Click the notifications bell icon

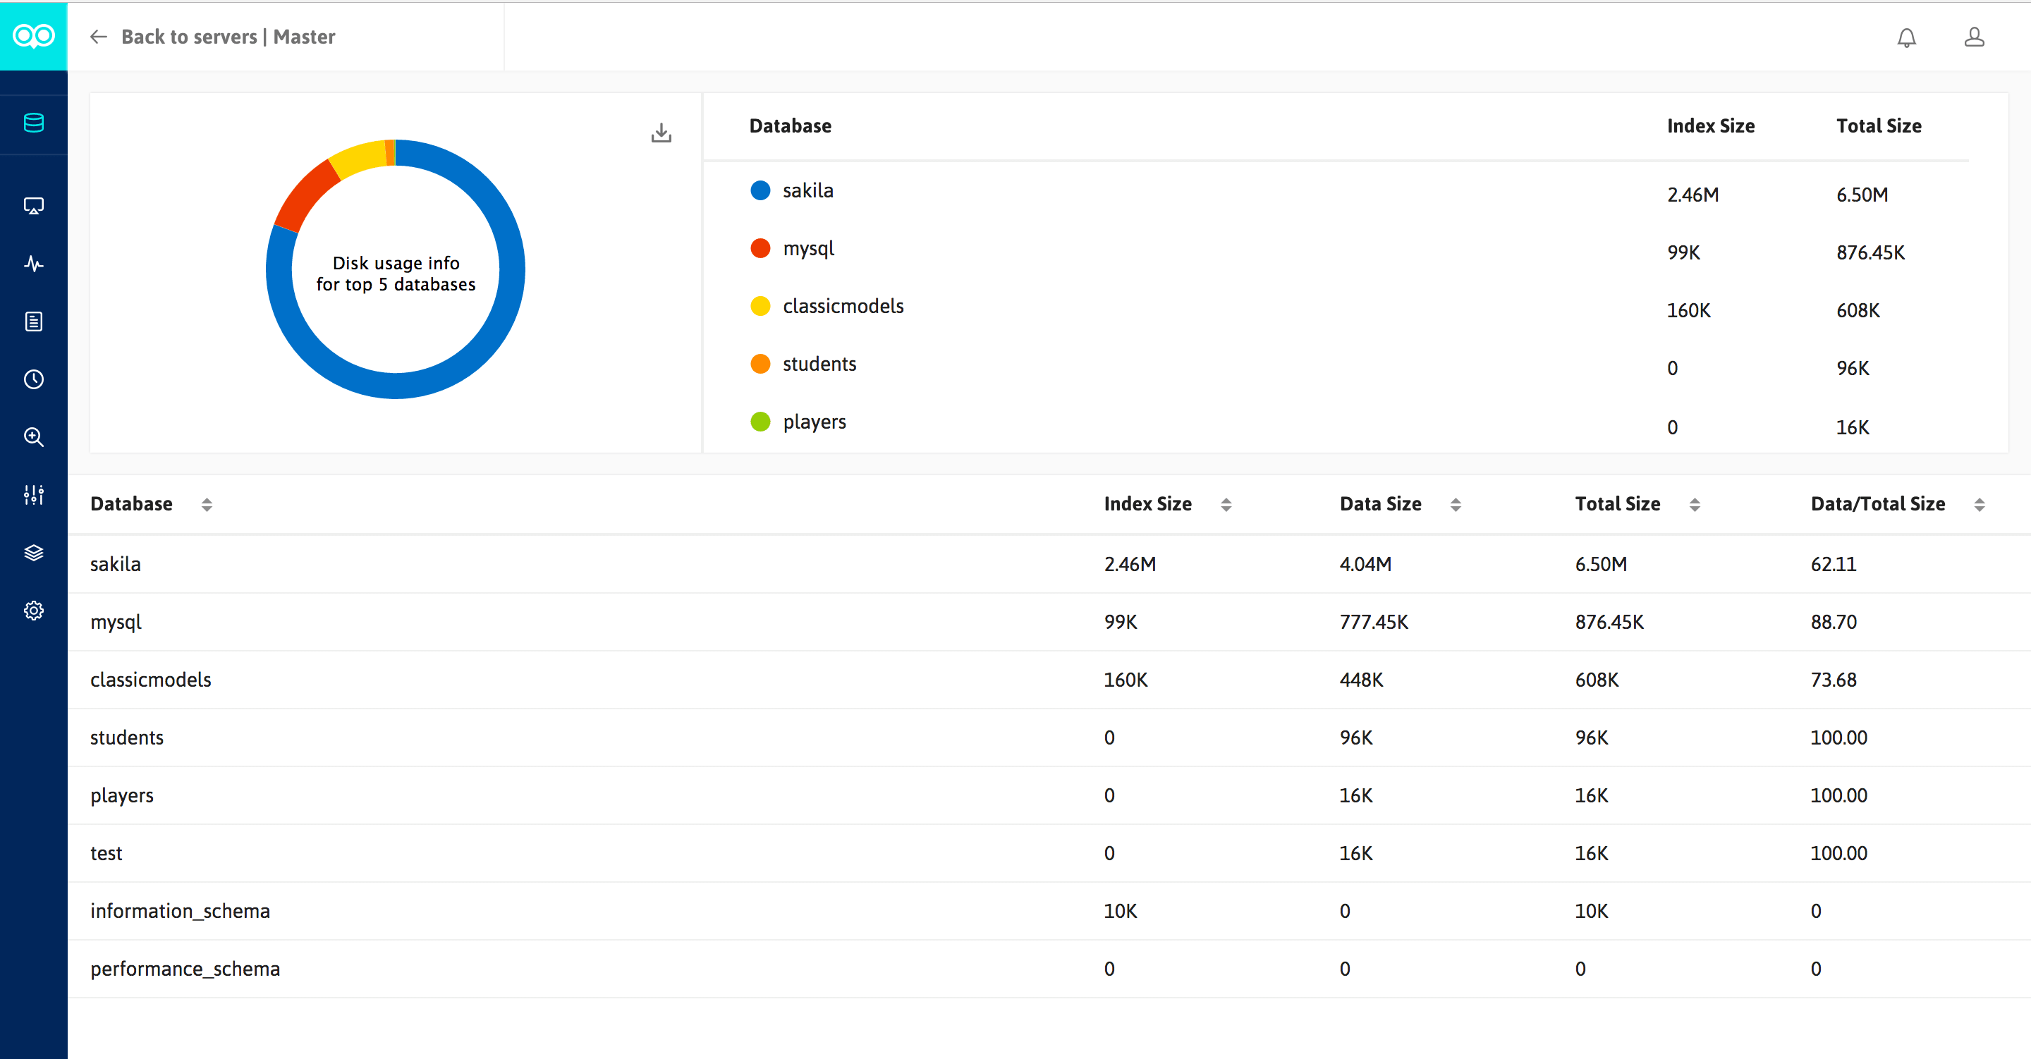(x=1907, y=37)
